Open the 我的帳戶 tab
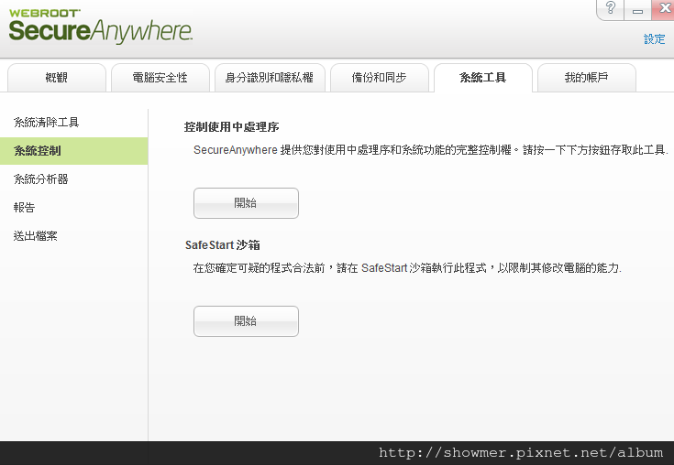The image size is (674, 465). click(587, 78)
